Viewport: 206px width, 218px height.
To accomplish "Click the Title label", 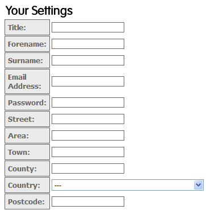I will coord(17,27).
